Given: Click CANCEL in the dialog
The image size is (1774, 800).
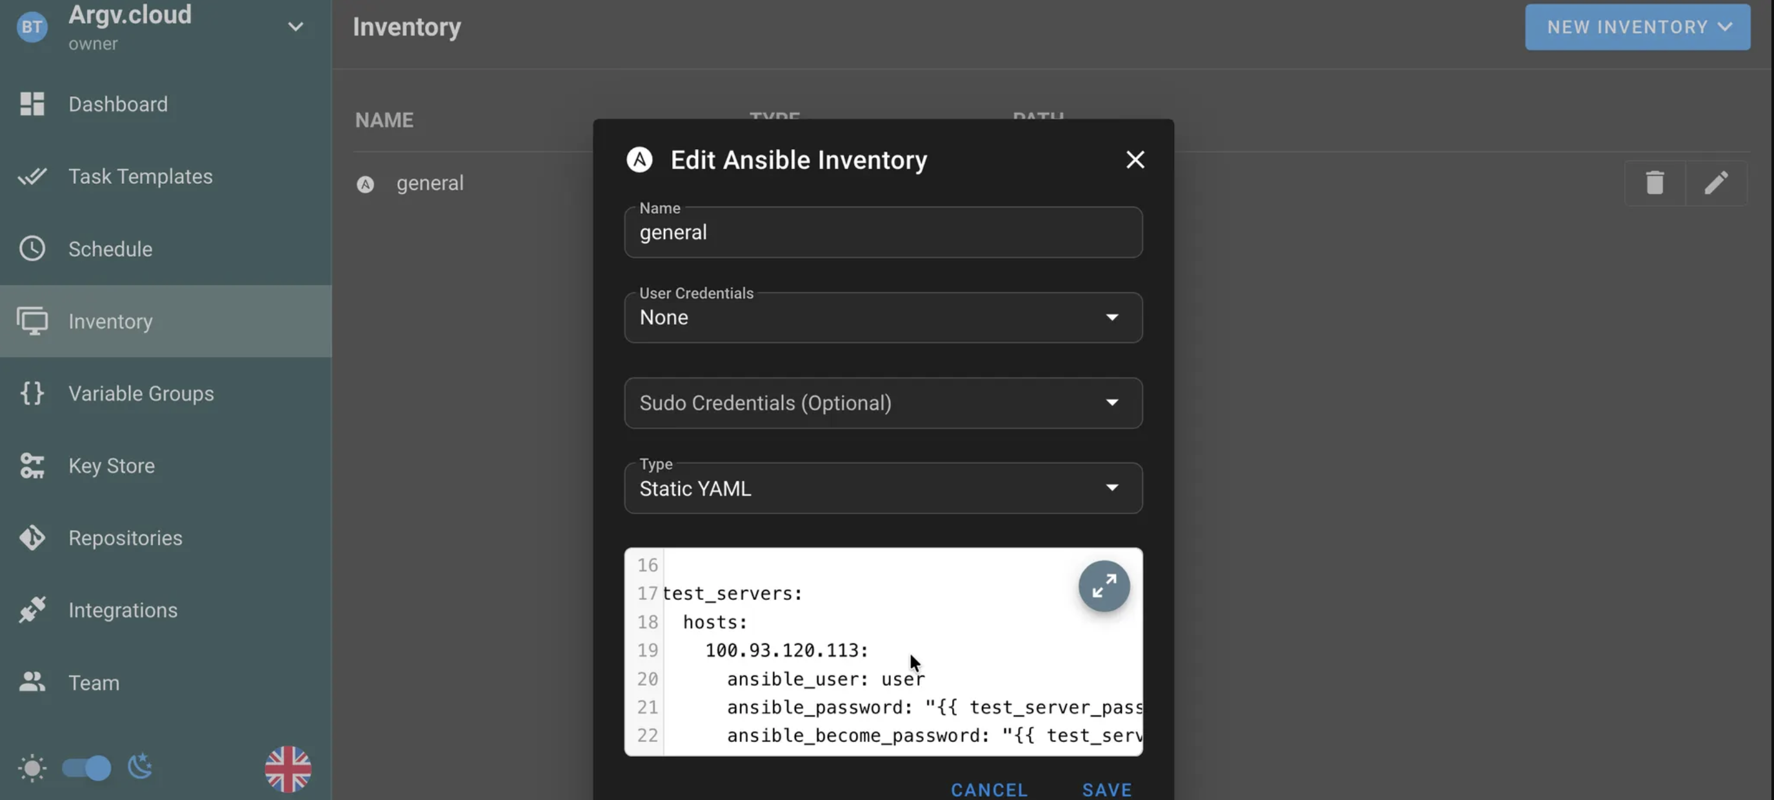Looking at the screenshot, I should pyautogui.click(x=989, y=790).
